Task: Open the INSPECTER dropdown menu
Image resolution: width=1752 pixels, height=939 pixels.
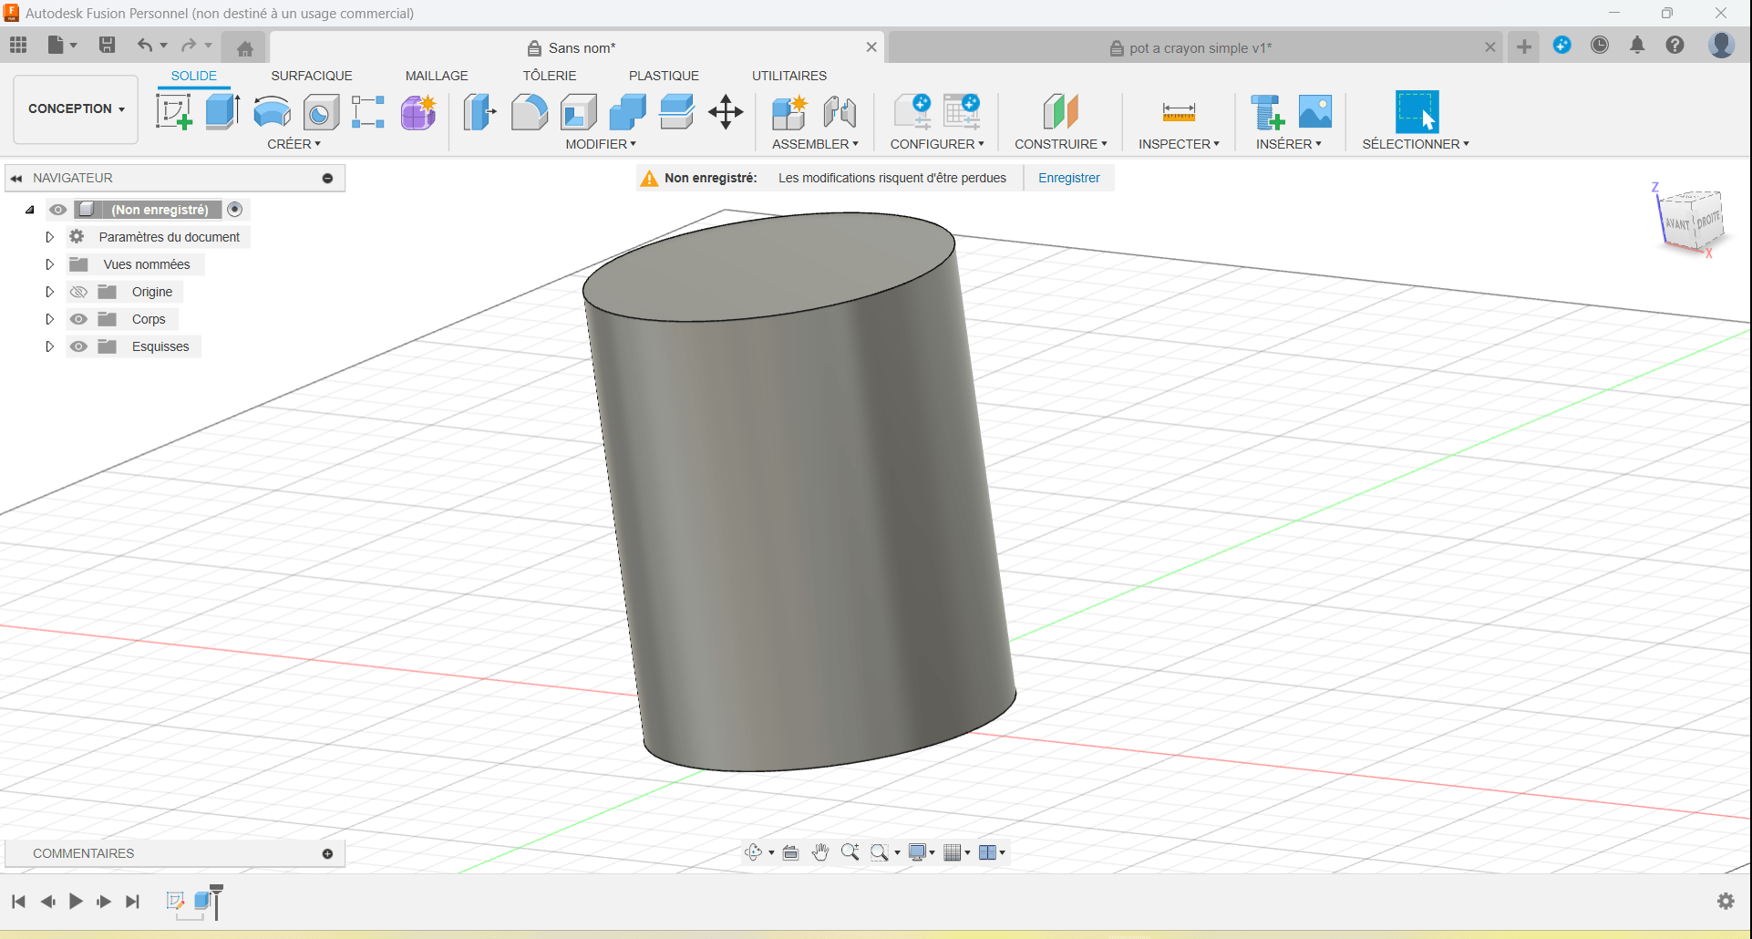Action: 1179,144
